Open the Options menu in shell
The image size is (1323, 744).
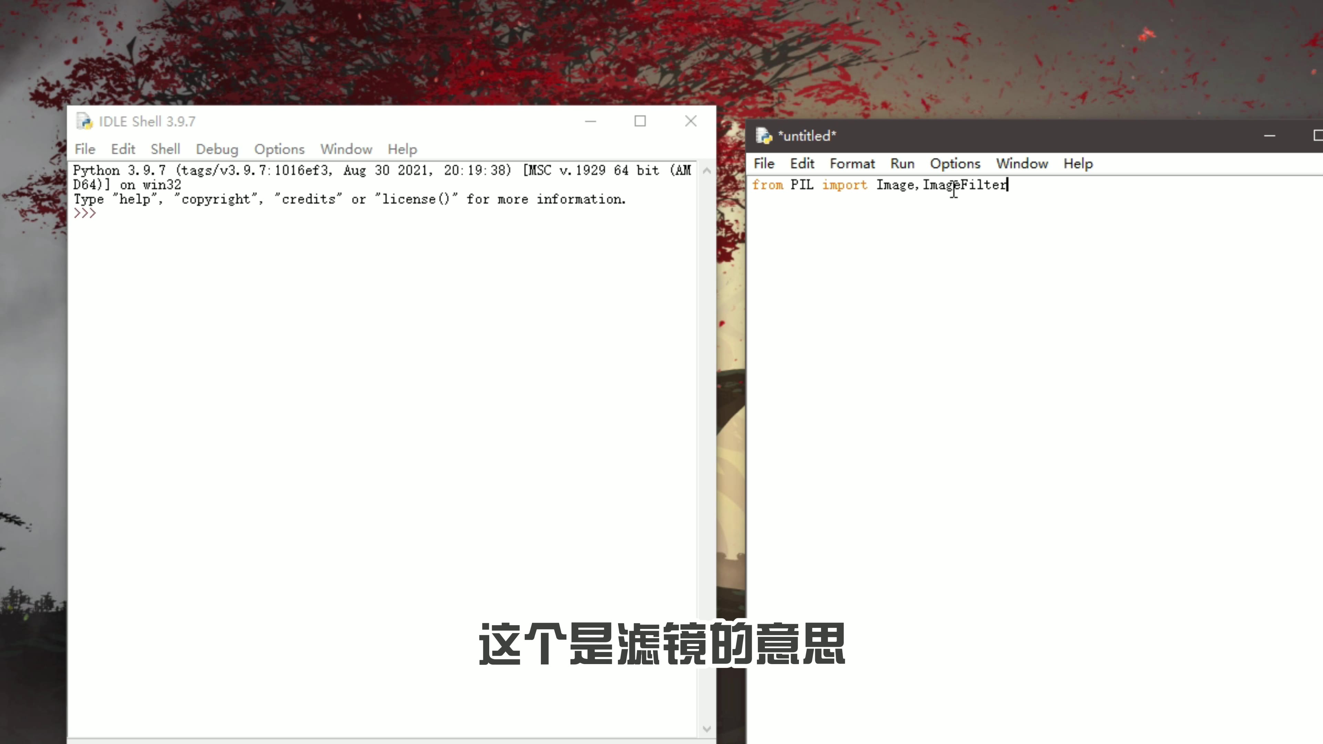click(x=279, y=149)
